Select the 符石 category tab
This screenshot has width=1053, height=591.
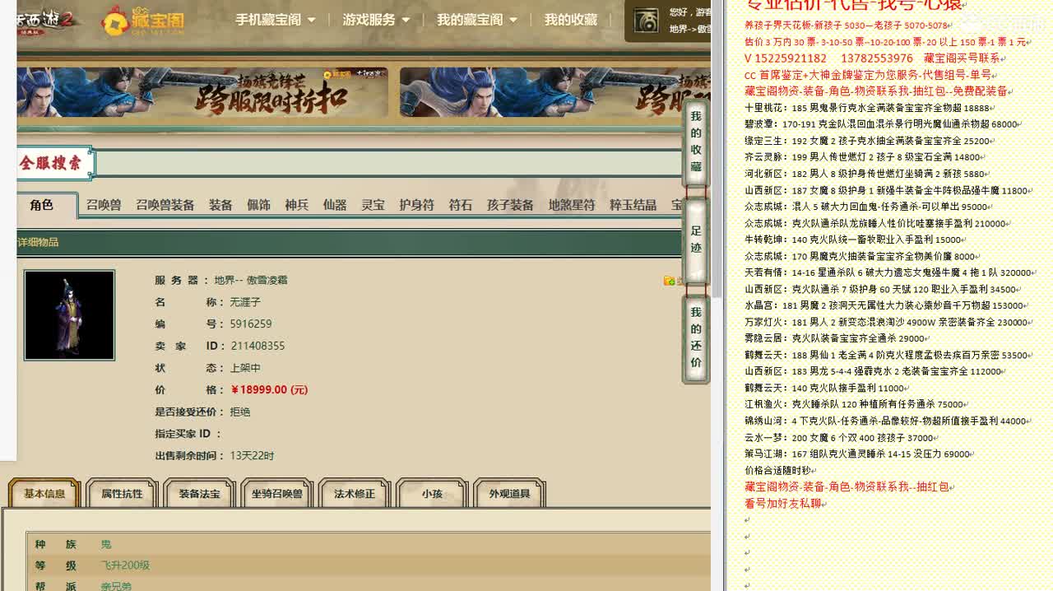[460, 205]
